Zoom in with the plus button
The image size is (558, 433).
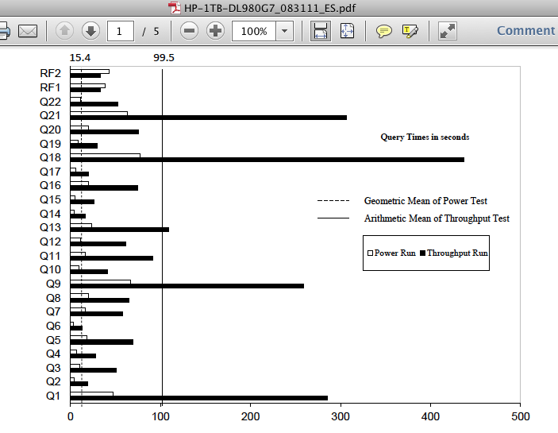[x=215, y=31]
